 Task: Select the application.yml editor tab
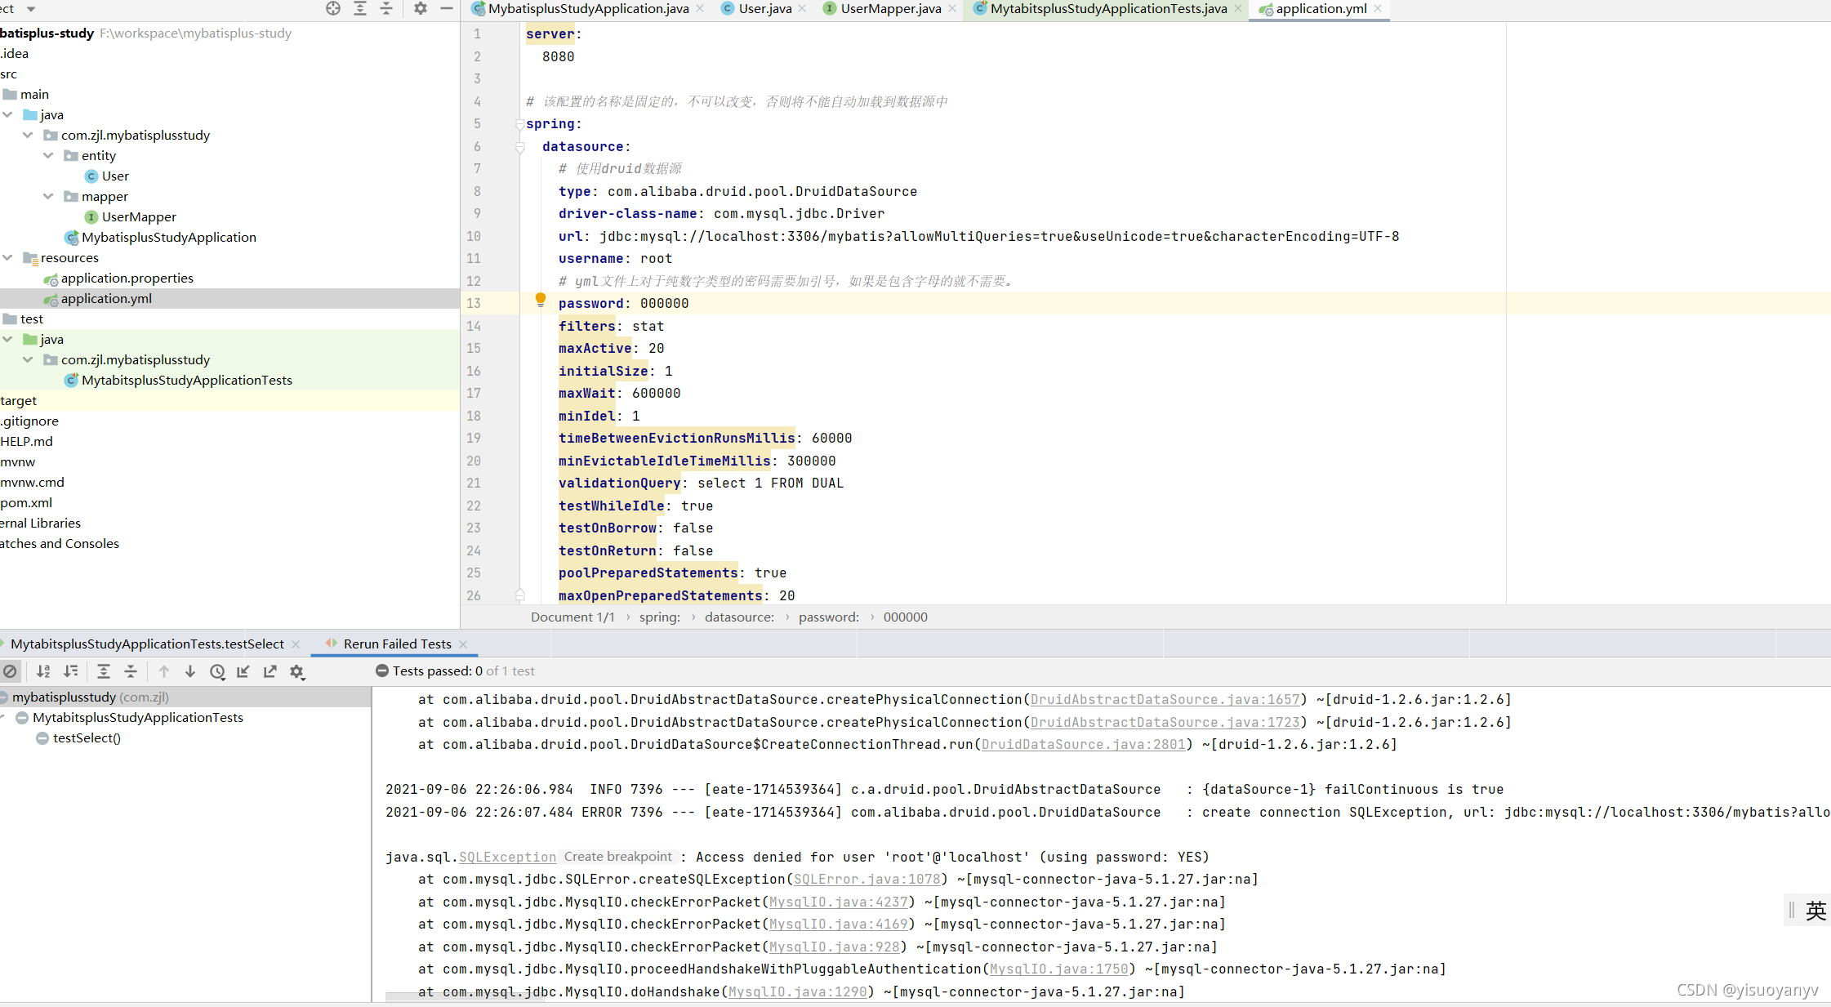[1321, 8]
